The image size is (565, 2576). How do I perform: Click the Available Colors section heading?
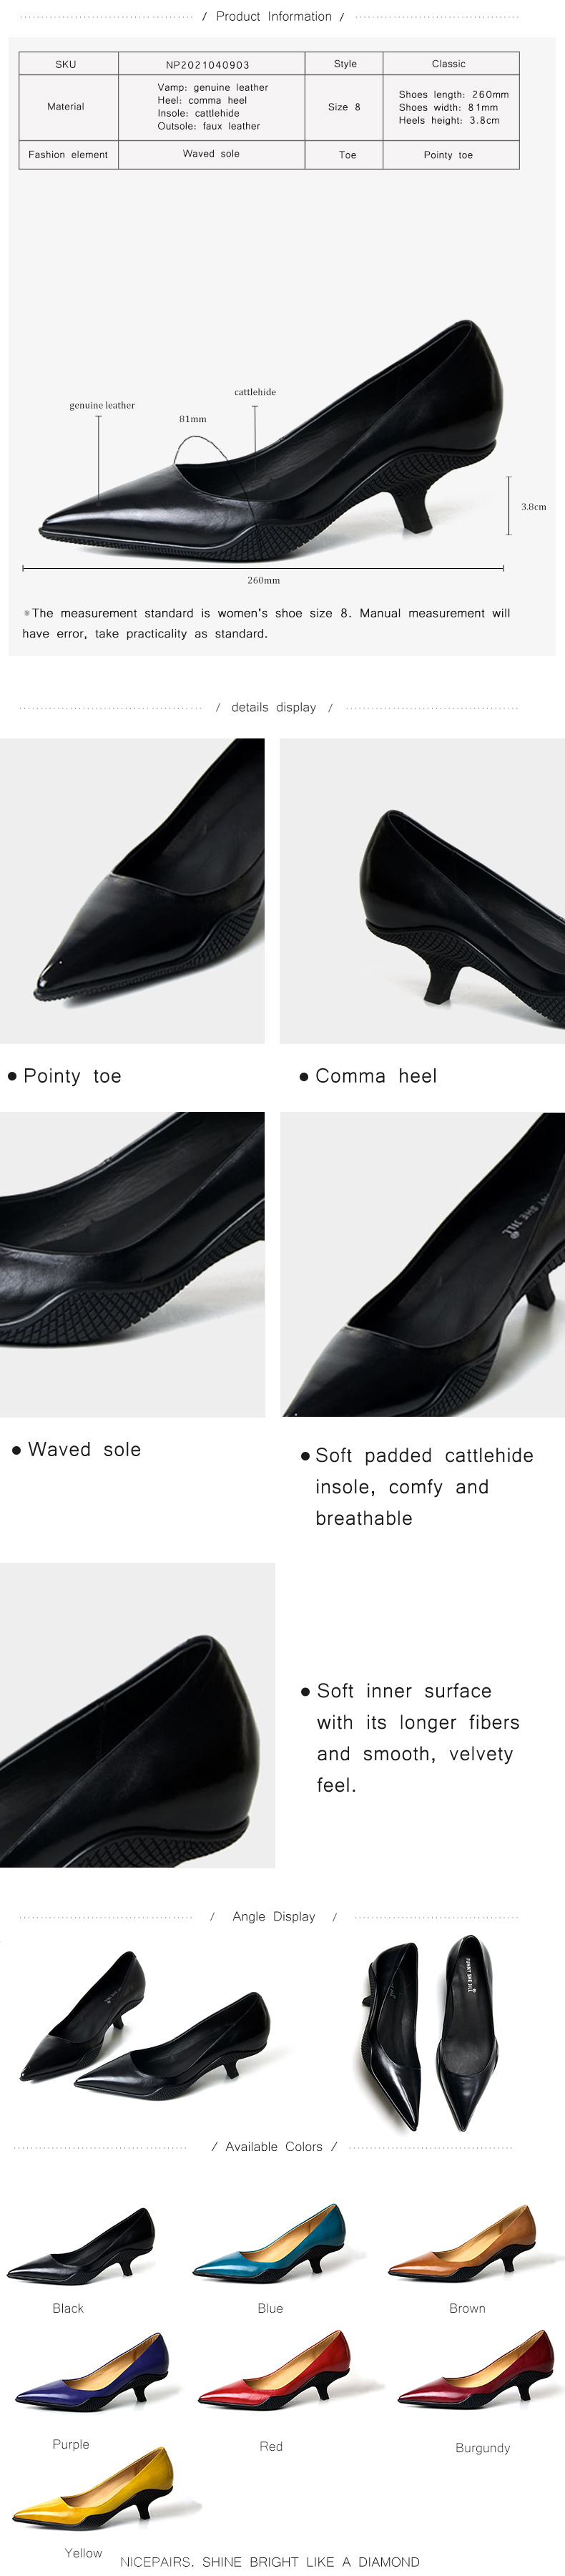274,2146
